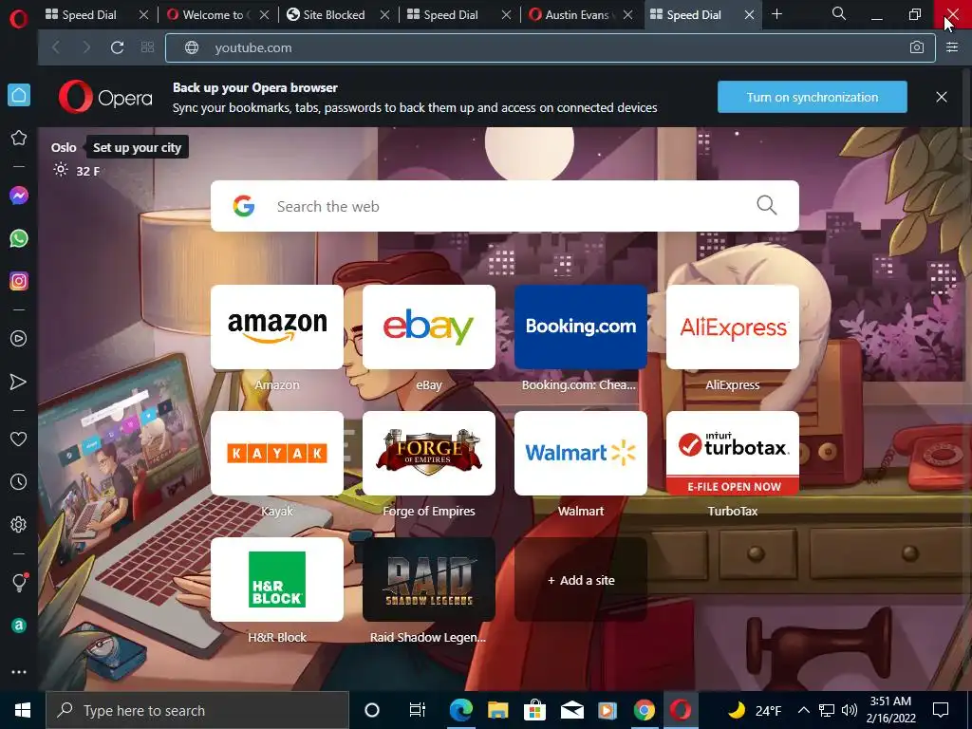Open Facebook Messenger in the sidebar
This screenshot has width=972, height=729.
point(19,196)
